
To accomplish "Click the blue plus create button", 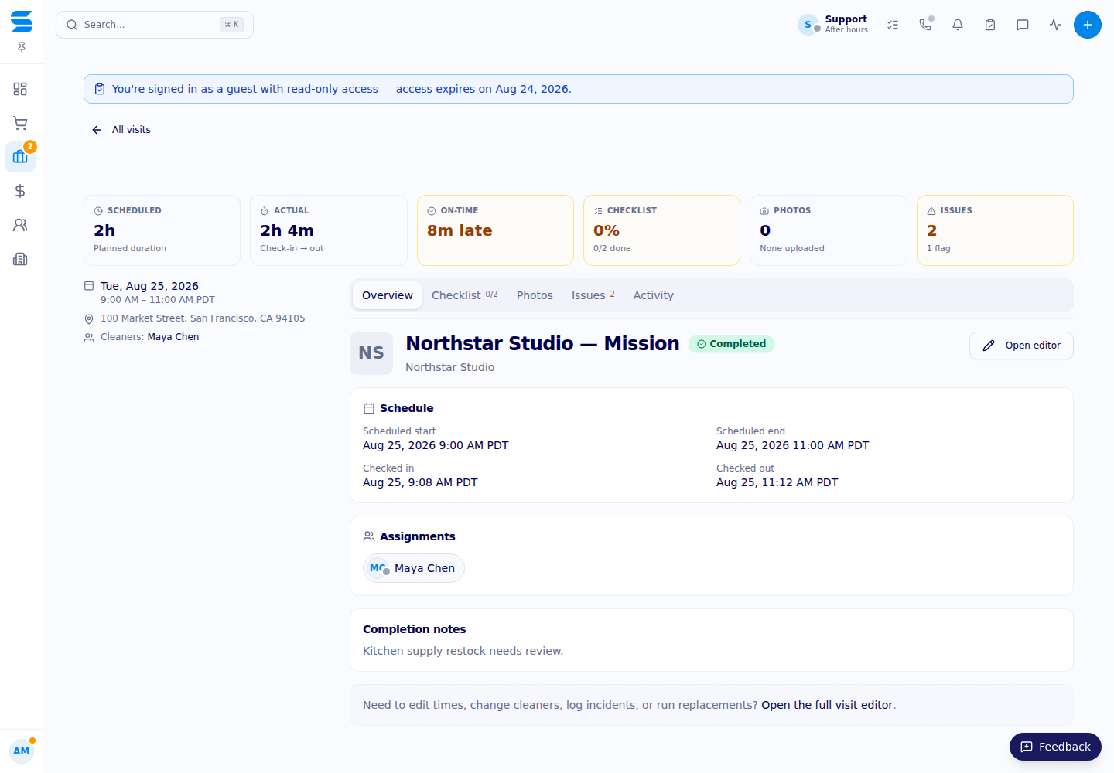I will 1088,25.
